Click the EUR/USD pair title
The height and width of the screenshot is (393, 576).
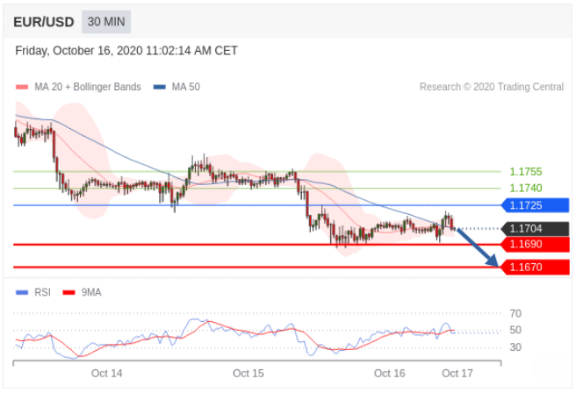[44, 22]
